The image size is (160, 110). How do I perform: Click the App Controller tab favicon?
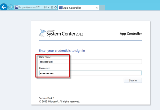point(61,8)
